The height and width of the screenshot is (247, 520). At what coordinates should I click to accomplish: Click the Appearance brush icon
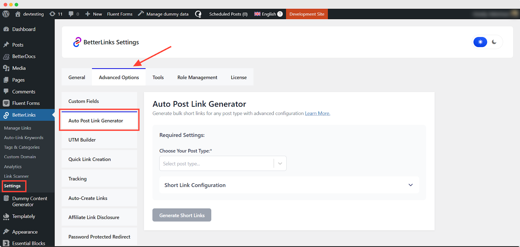tap(6, 232)
